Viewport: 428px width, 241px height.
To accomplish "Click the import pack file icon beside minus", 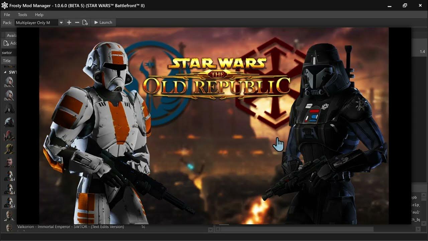I will (x=85, y=22).
